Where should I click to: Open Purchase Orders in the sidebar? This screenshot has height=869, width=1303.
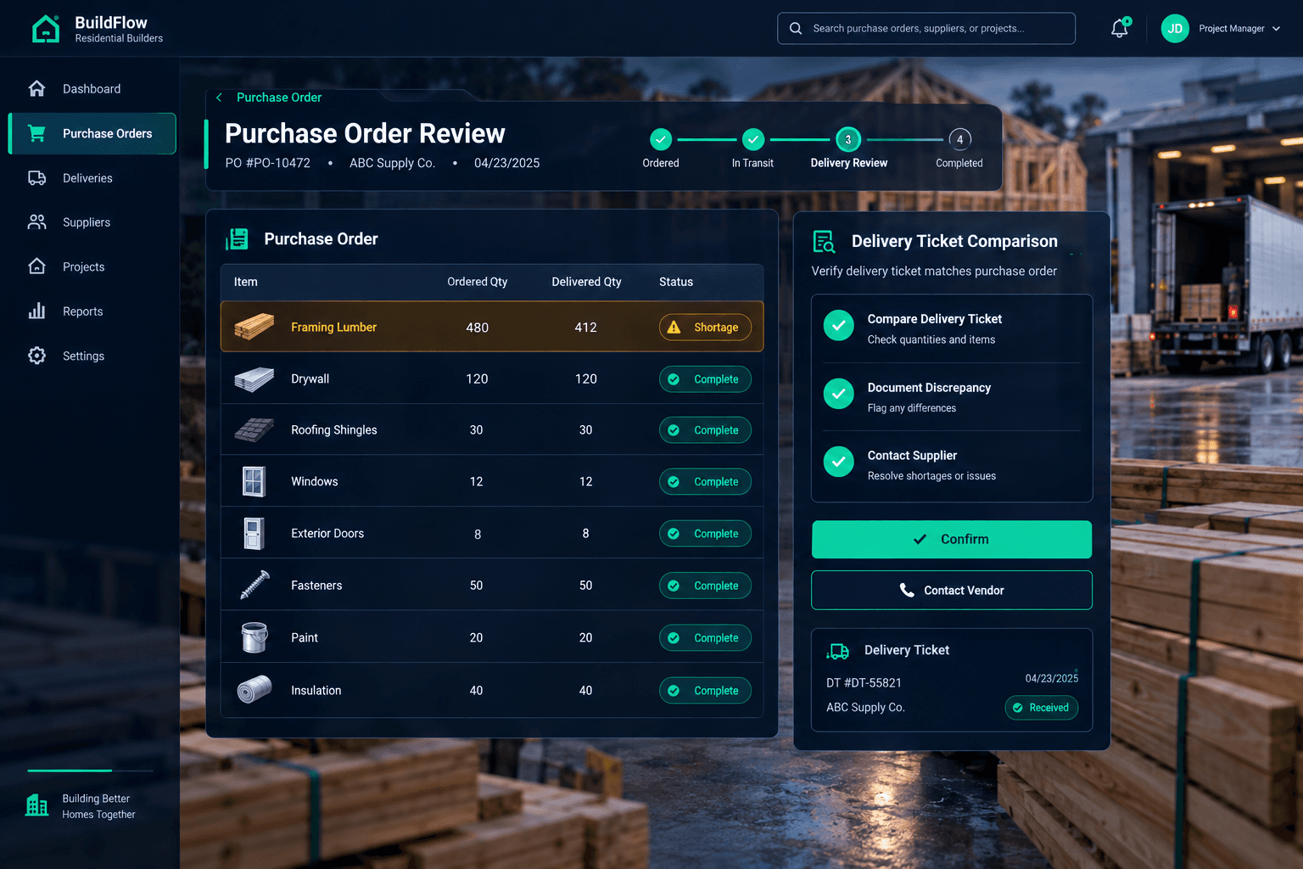92,133
